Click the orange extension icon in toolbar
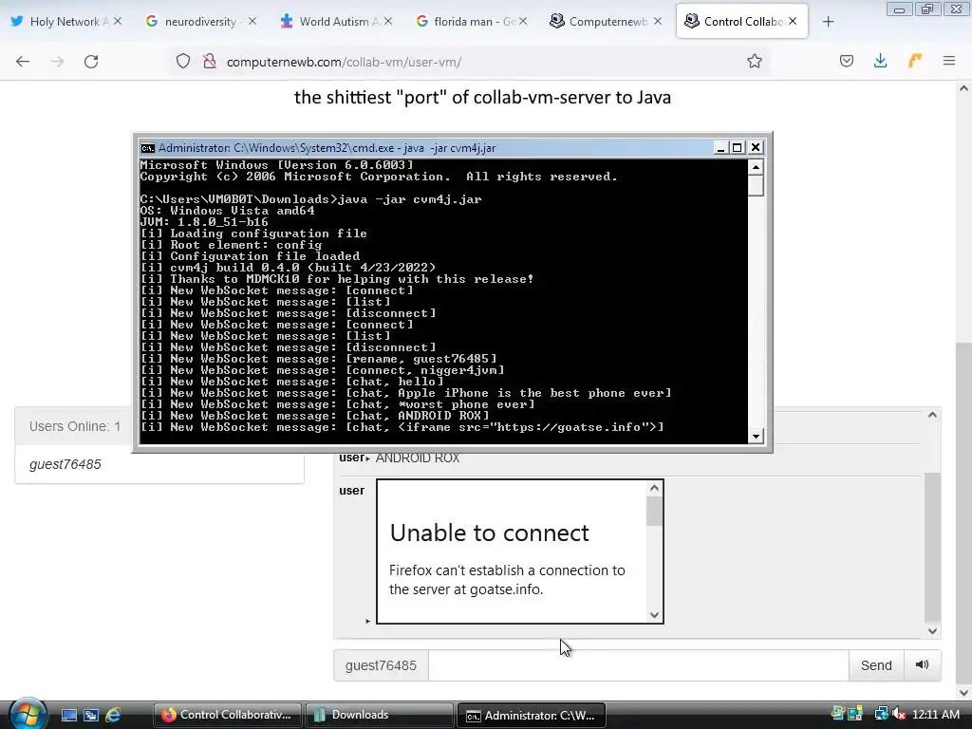 (x=915, y=62)
